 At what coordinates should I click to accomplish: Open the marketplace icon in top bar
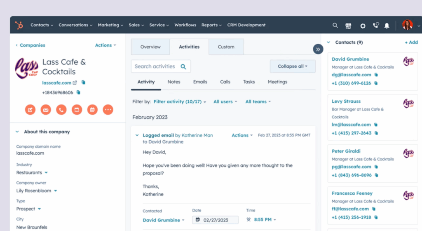348,26
